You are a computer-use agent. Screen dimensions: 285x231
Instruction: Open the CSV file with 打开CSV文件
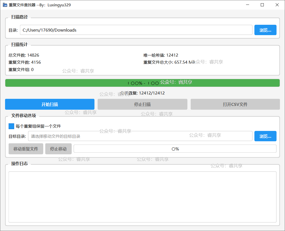click(x=235, y=104)
